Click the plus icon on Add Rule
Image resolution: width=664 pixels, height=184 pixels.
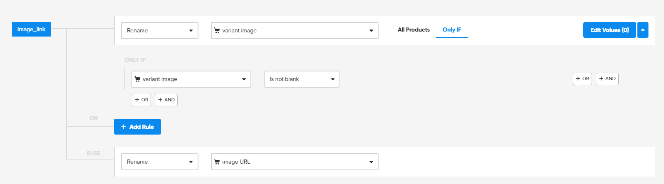pos(124,127)
